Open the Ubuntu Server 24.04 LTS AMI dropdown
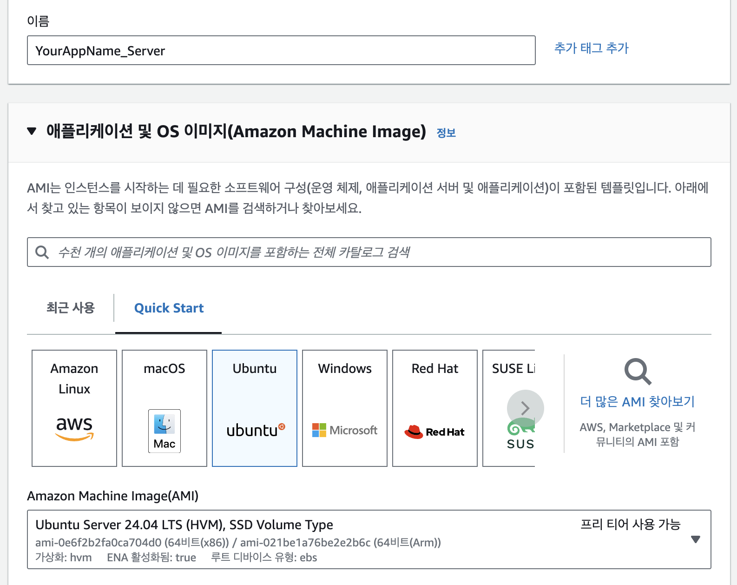 pos(369,539)
